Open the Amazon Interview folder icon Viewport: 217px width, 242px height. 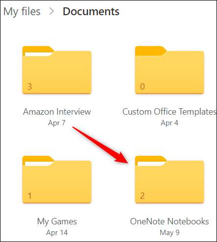57,70
